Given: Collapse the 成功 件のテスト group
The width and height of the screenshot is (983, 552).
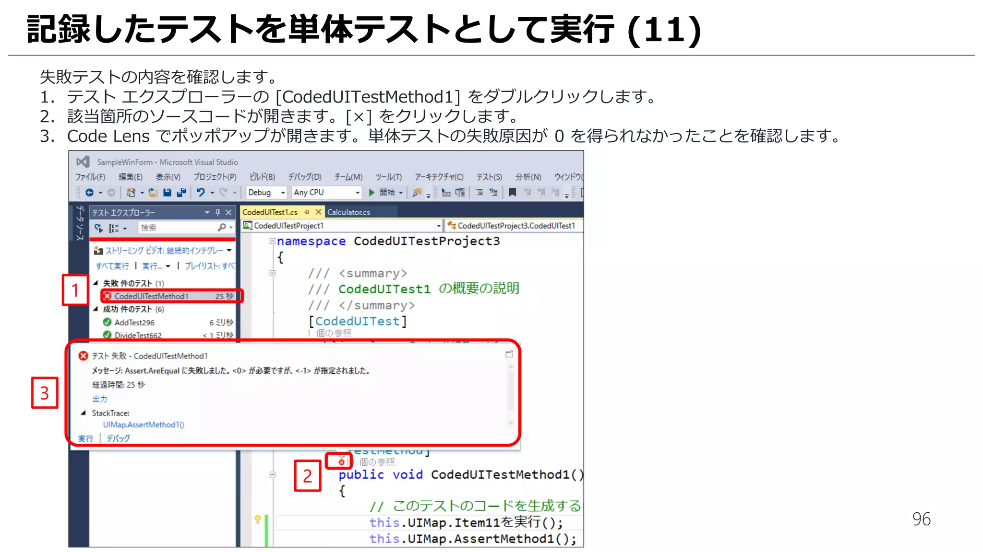Looking at the screenshot, I should pos(96,309).
